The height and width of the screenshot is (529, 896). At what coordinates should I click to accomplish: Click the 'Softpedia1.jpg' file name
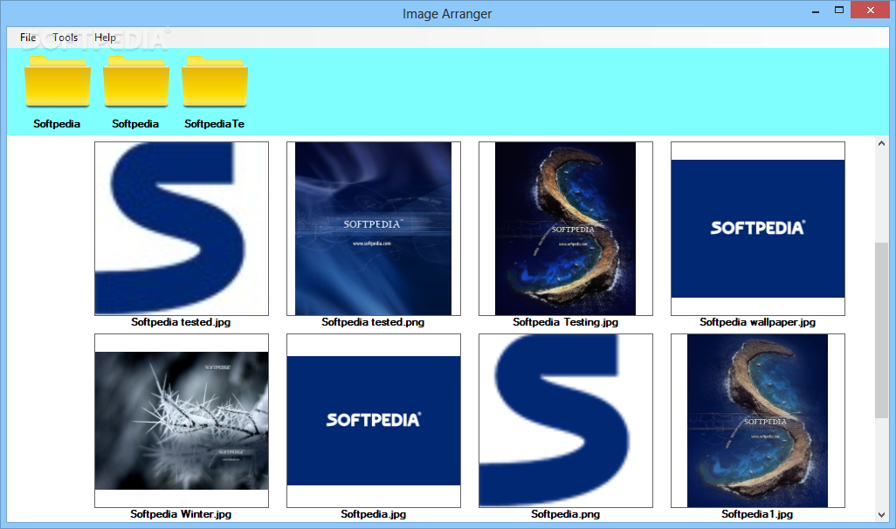(x=757, y=514)
